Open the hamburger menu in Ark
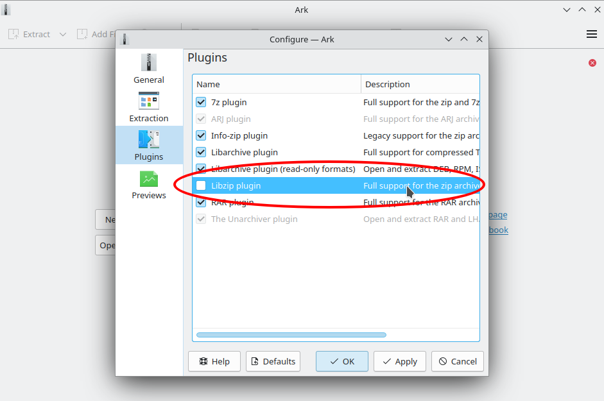604x401 pixels. (592, 34)
